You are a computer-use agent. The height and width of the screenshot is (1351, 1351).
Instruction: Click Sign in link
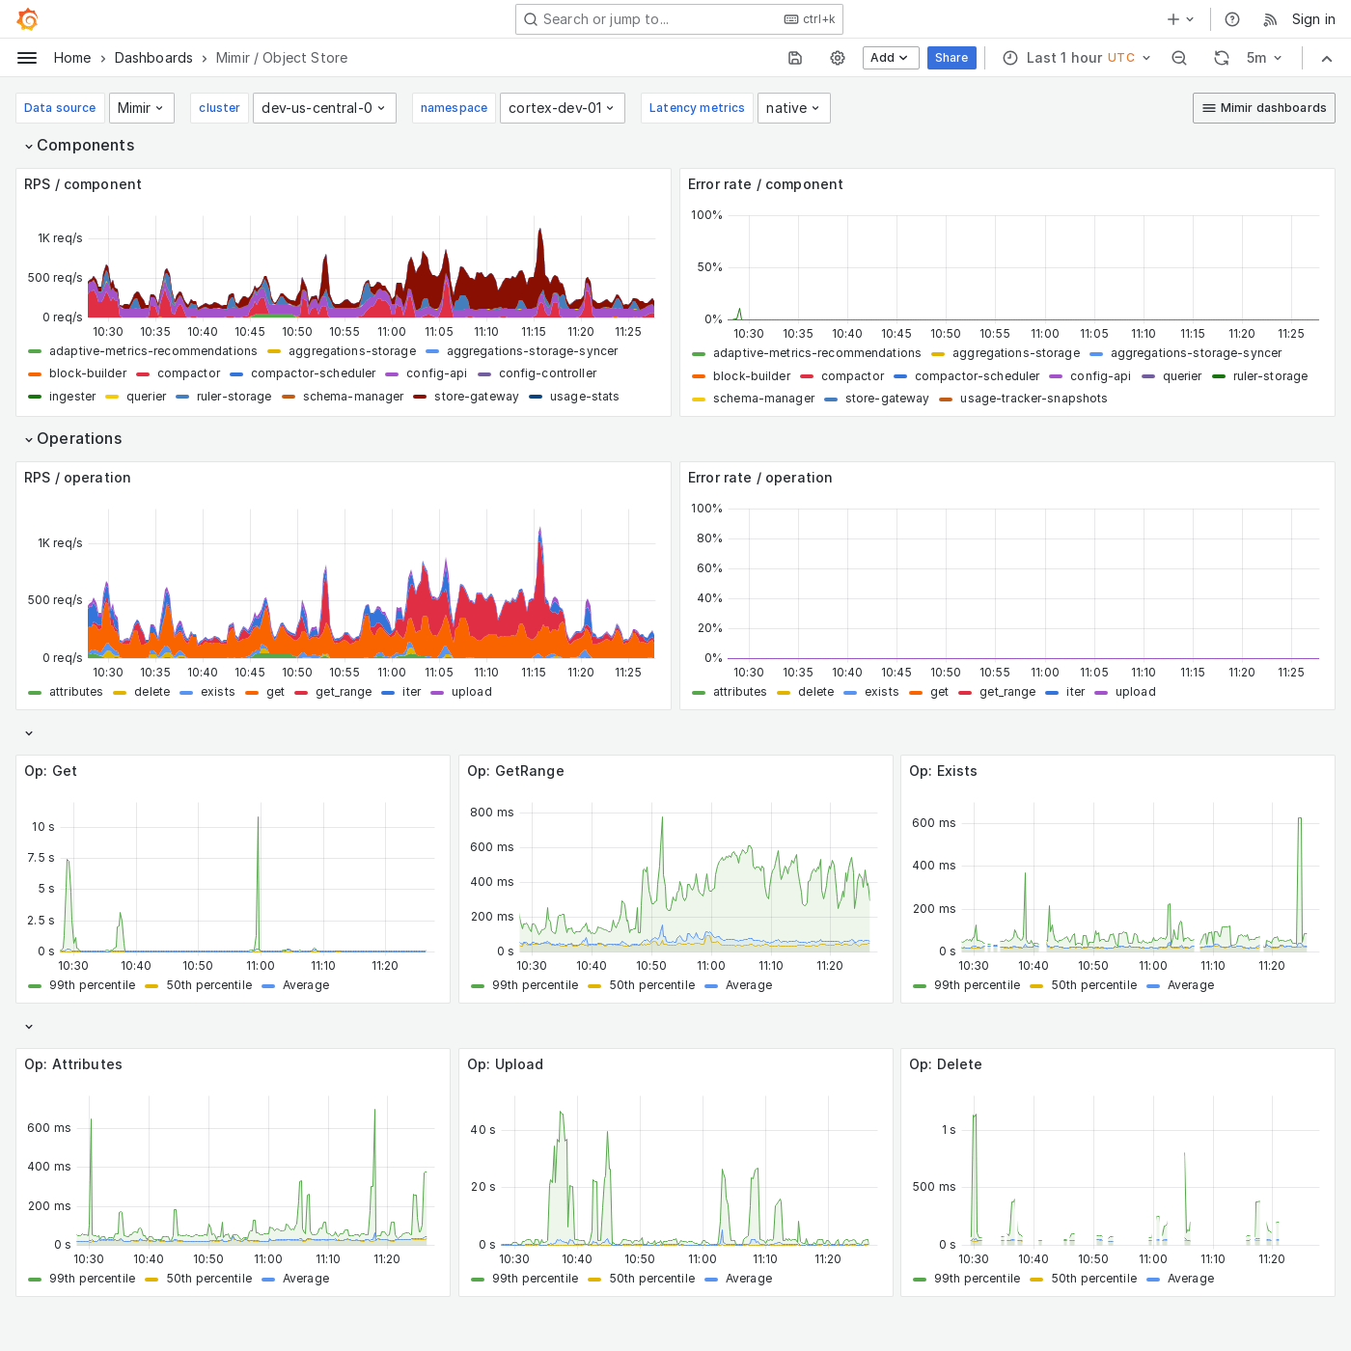(x=1313, y=19)
